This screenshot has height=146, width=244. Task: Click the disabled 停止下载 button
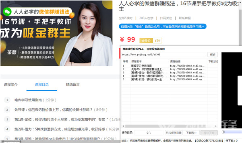pyautogui.click(x=209, y=133)
